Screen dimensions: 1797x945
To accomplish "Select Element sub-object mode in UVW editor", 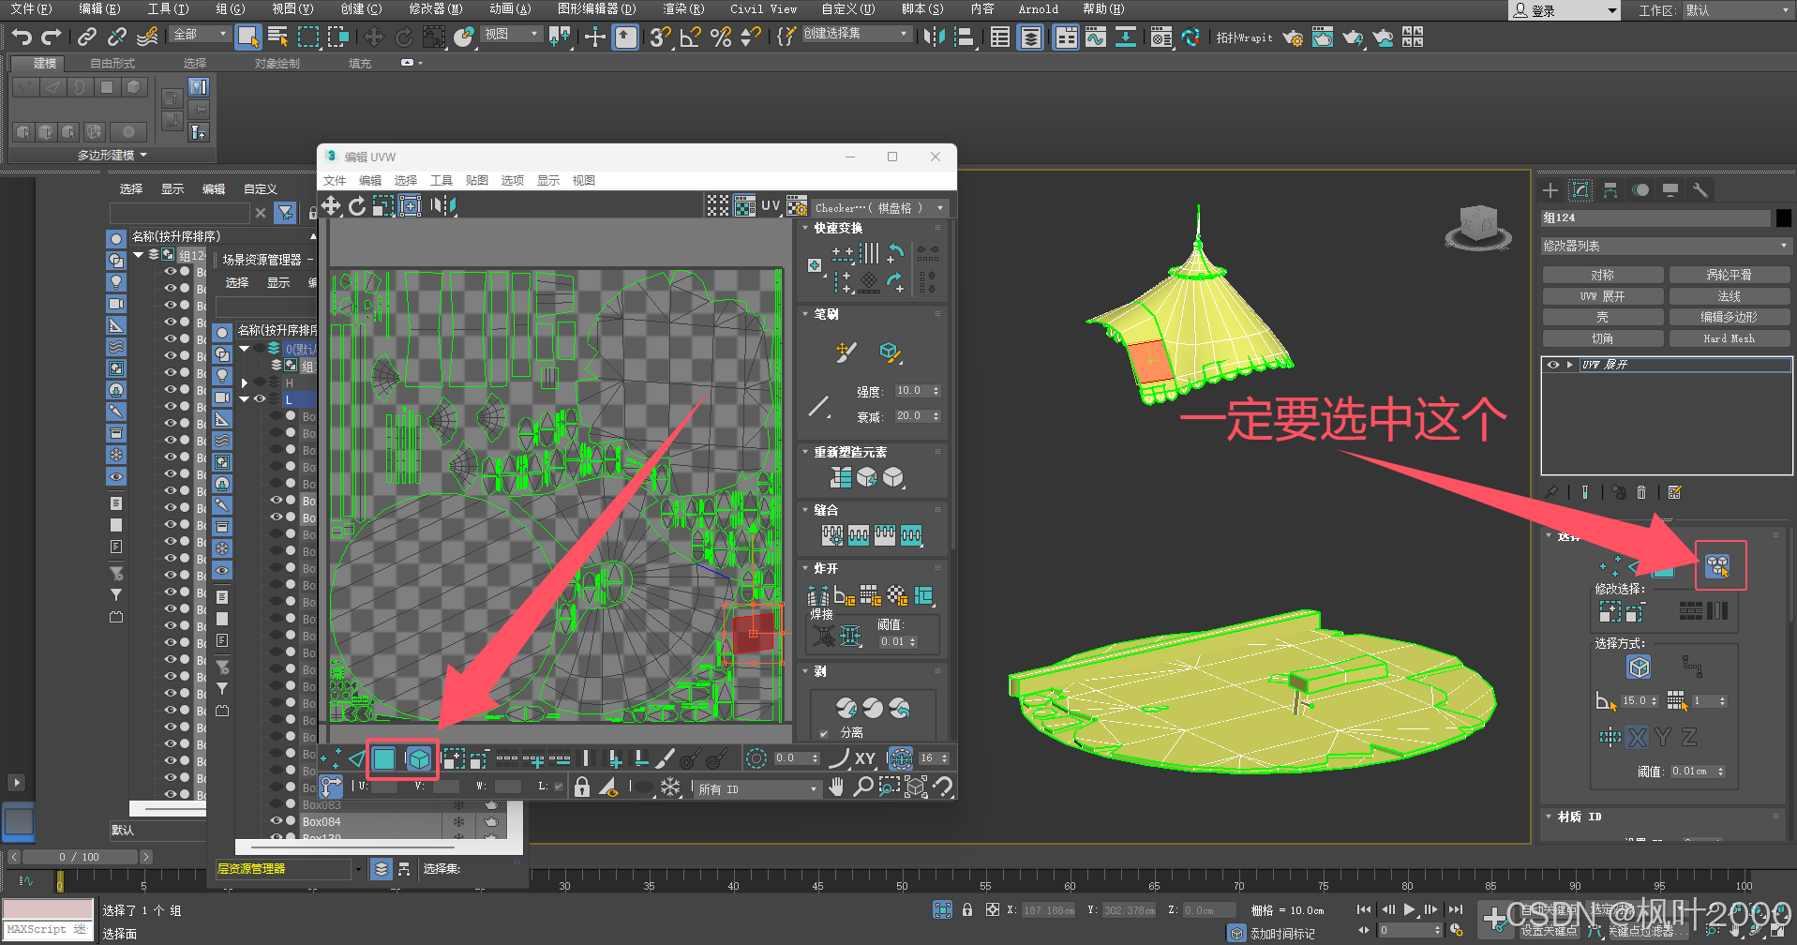I will [x=419, y=758].
